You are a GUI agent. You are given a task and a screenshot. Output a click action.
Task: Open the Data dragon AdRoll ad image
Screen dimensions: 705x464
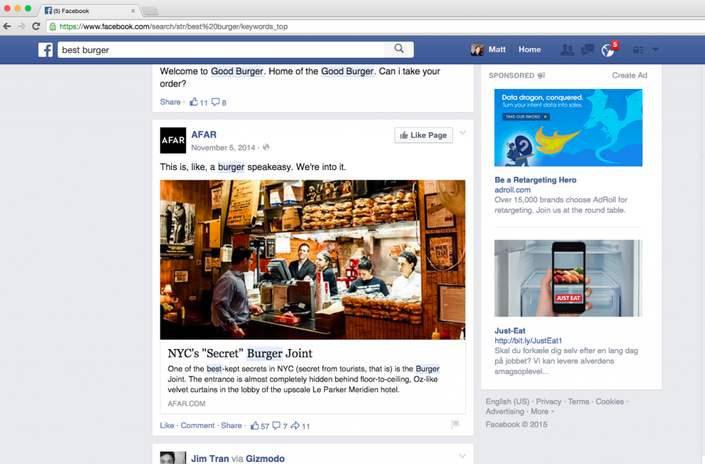point(568,127)
